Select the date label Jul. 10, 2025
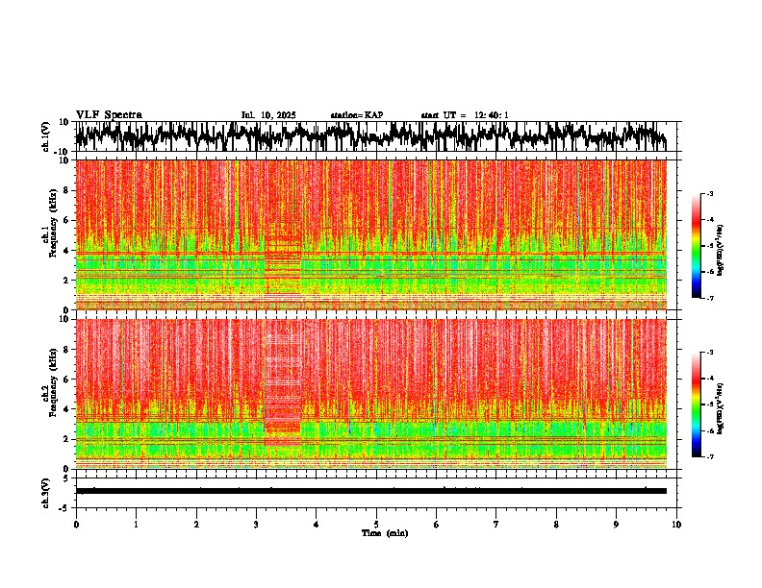 268,115
